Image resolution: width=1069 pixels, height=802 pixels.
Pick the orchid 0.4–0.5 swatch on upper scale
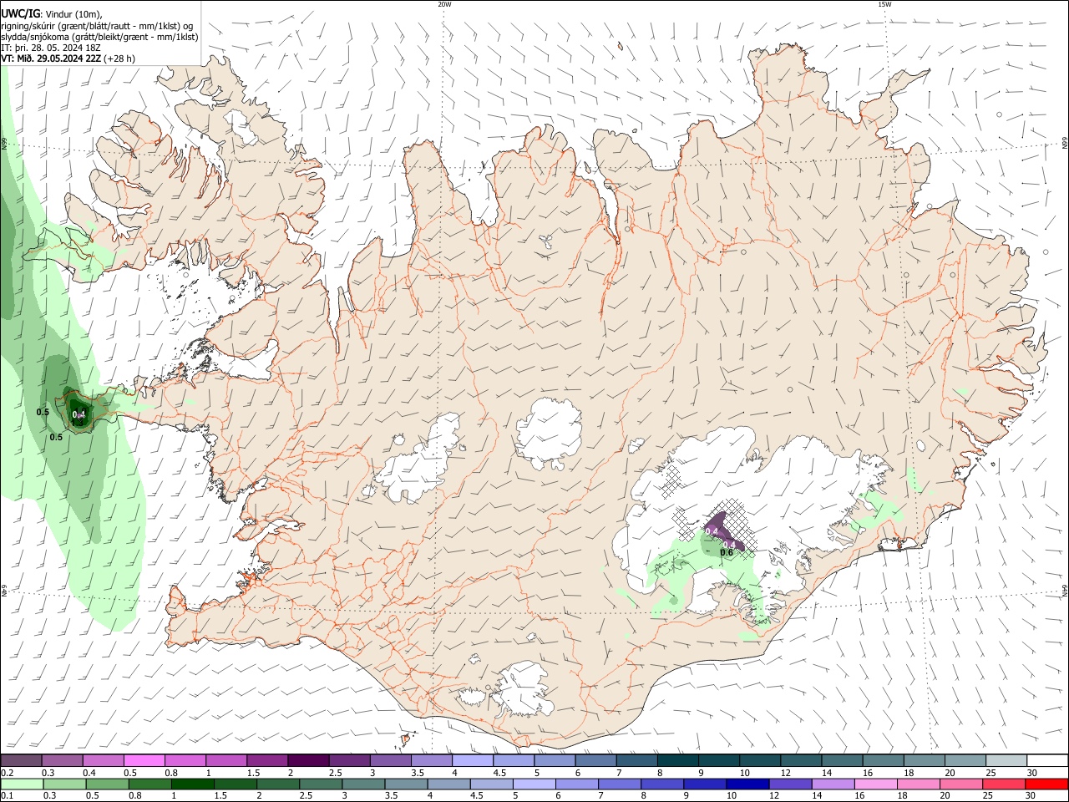tap(103, 760)
